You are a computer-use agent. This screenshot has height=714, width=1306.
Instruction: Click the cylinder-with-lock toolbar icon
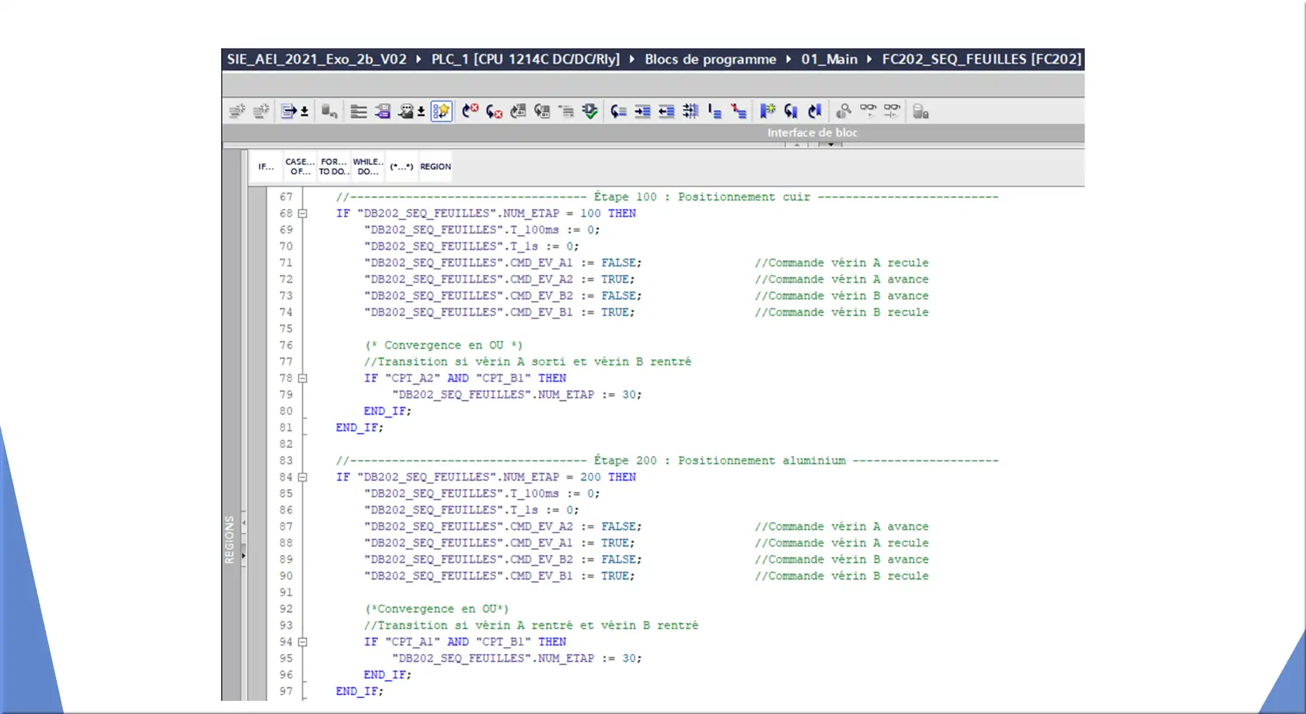[x=920, y=111]
